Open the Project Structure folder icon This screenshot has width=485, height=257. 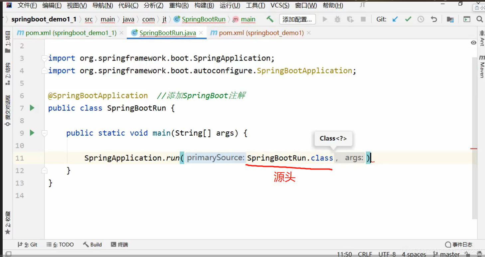tap(450, 19)
